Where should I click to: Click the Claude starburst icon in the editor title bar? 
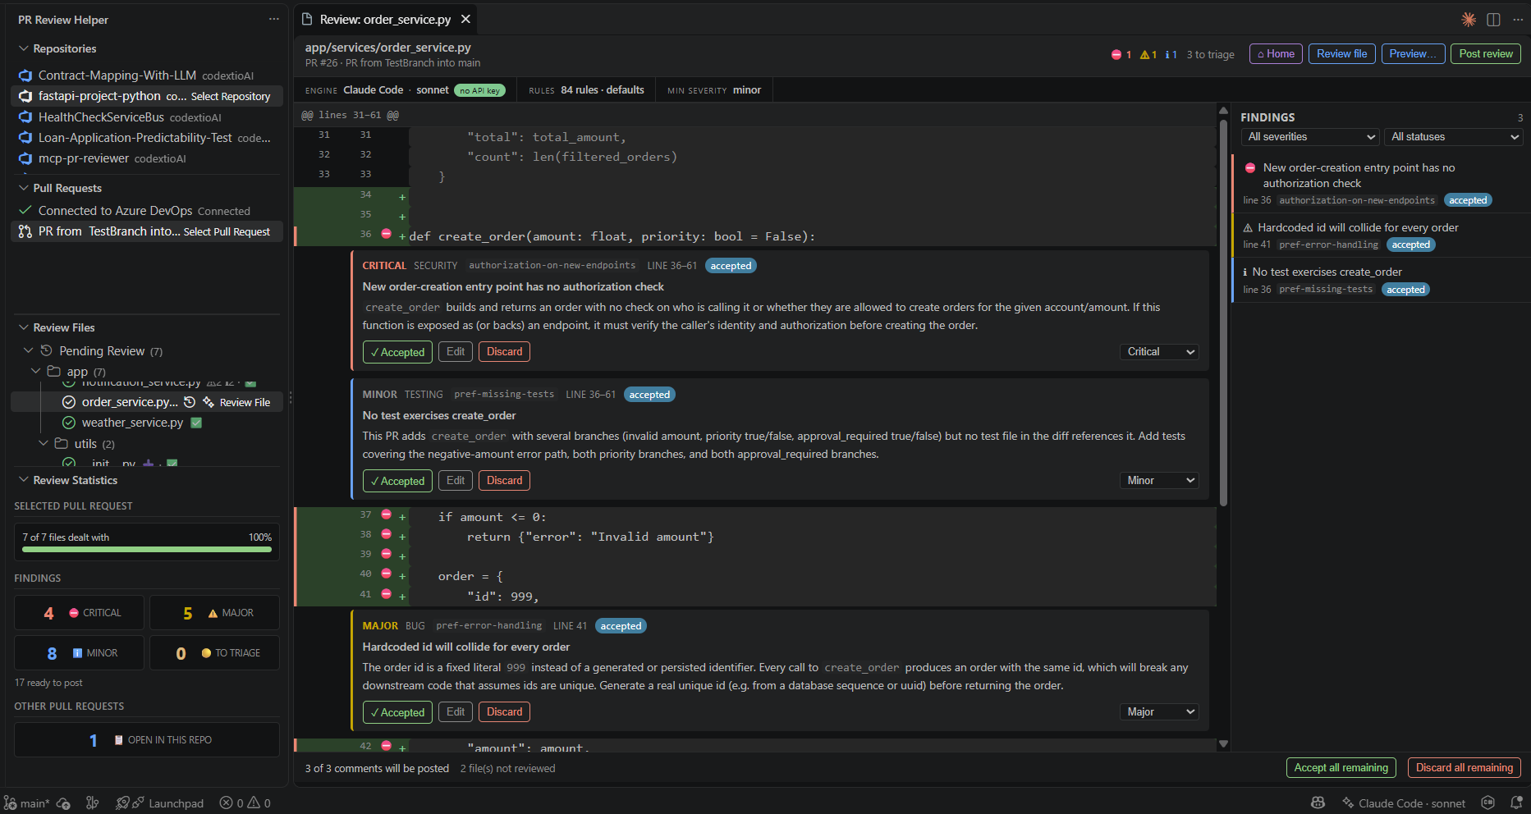(1469, 20)
